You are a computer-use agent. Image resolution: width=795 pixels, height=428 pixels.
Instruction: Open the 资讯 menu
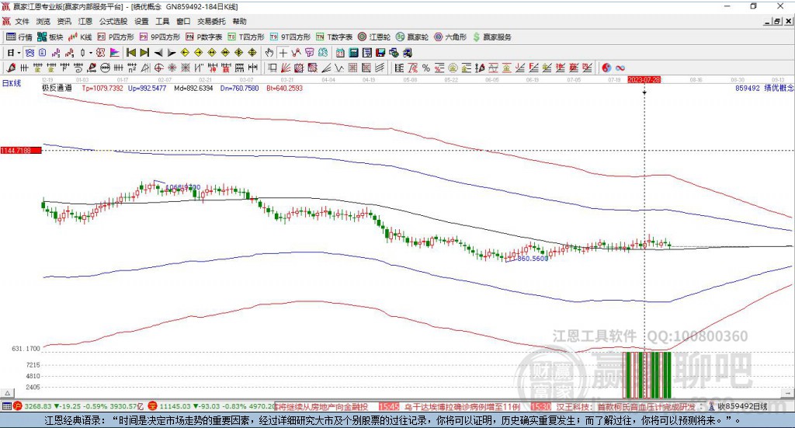coord(64,21)
